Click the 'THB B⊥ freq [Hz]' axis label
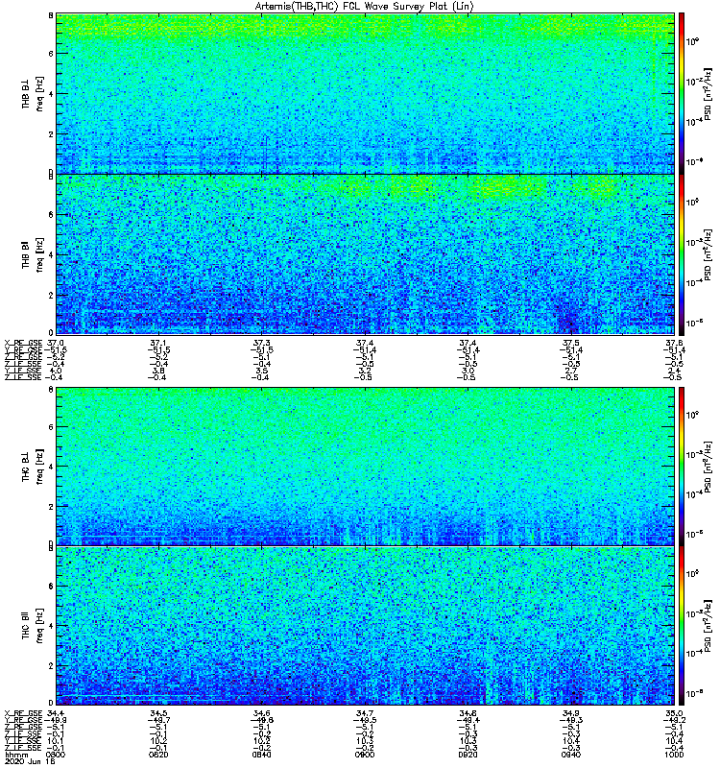Screen dimensions: 720x768 [33, 93]
